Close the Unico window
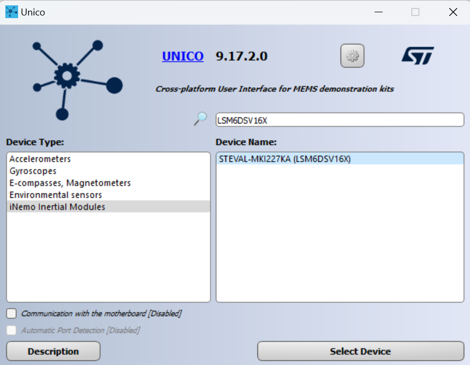The image size is (470, 365). [453, 12]
